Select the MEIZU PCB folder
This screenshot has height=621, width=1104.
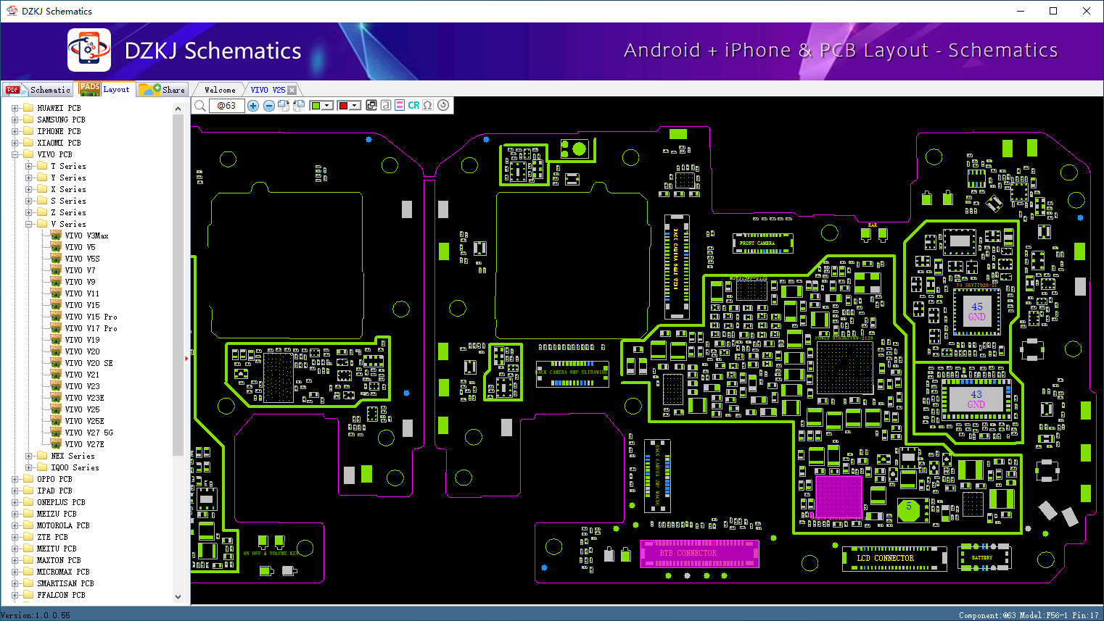(57, 514)
